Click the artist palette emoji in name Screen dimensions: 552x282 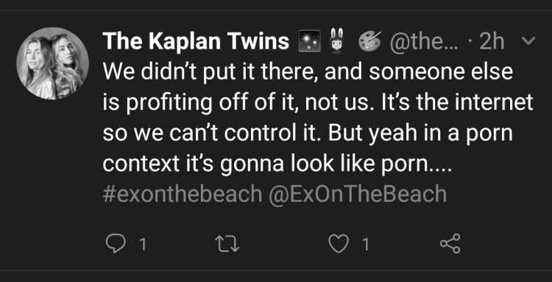coord(369,40)
